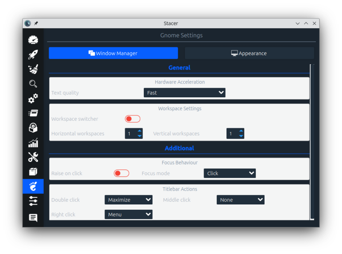Open System Cleaner broom icon

33,69
